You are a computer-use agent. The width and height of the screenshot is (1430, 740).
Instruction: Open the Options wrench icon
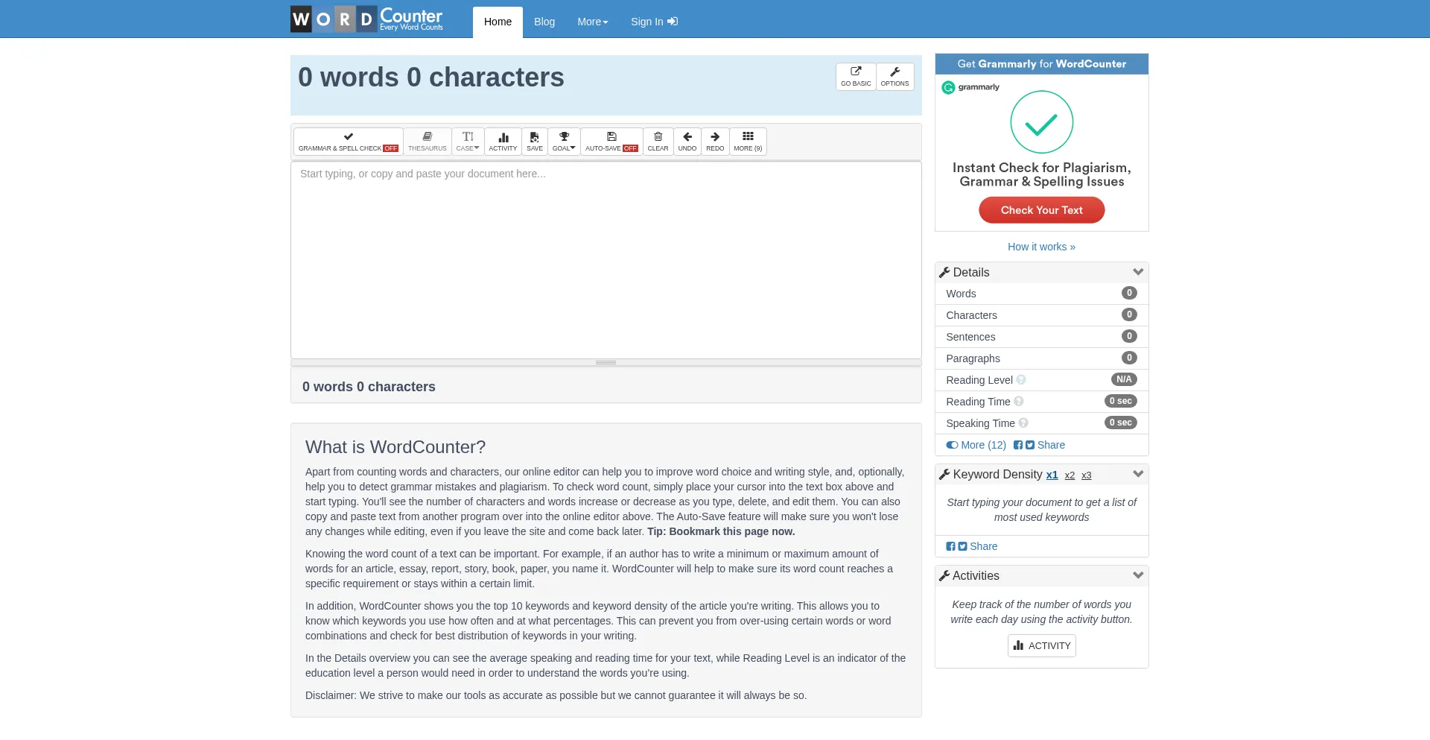[894, 72]
